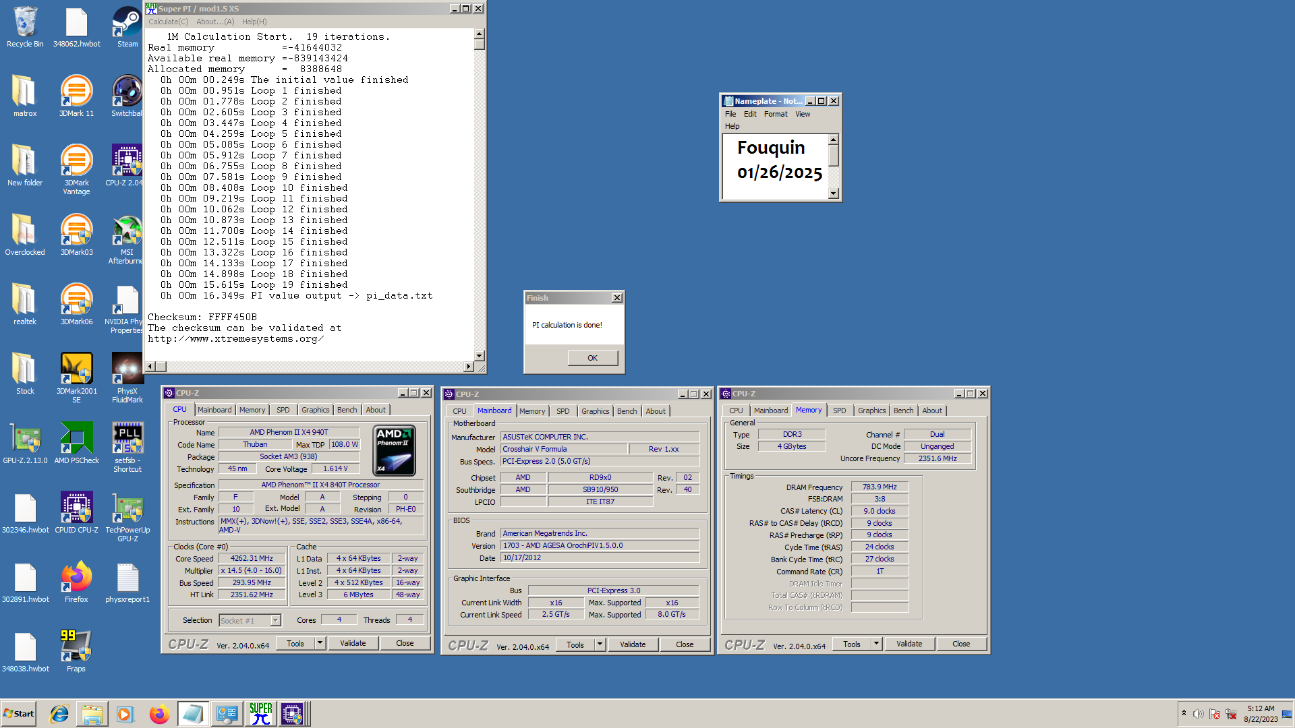Open the Overclocked folder icon

(25, 235)
